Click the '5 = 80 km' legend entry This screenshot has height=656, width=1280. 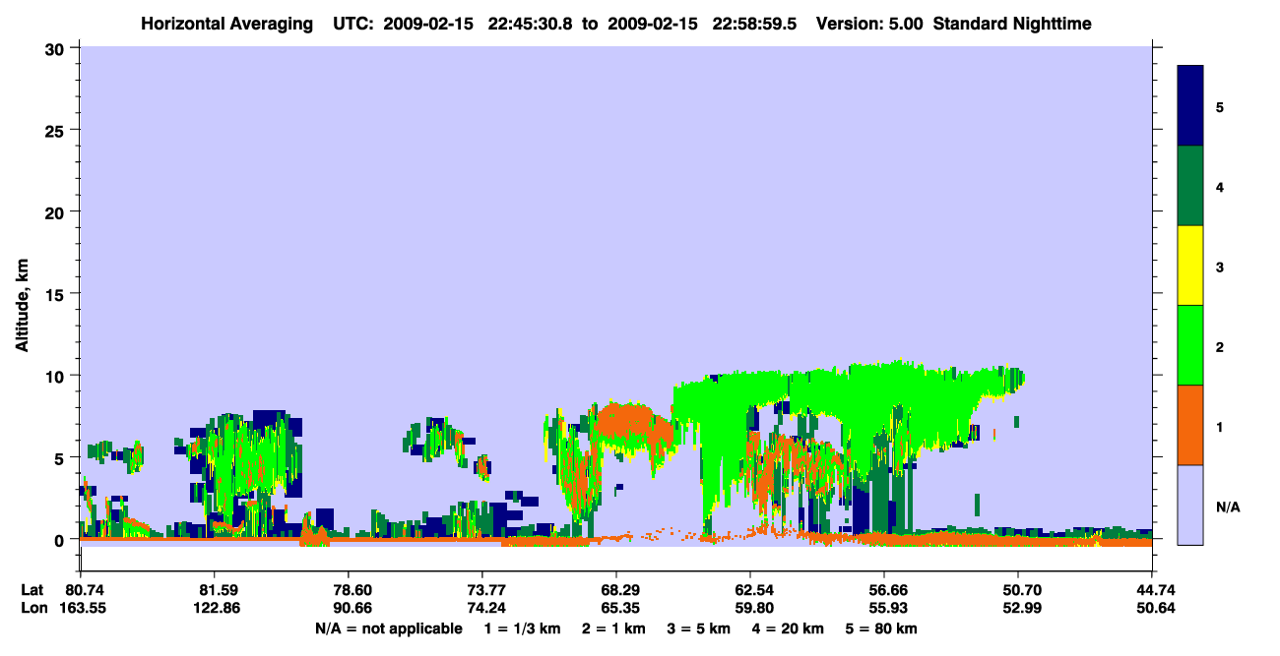coord(882,628)
